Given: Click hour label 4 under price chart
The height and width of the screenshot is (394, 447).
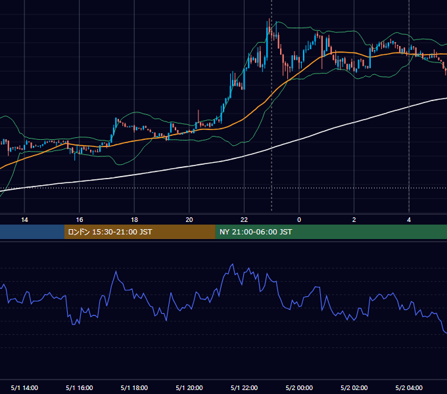Looking at the screenshot, I should [x=409, y=220].
